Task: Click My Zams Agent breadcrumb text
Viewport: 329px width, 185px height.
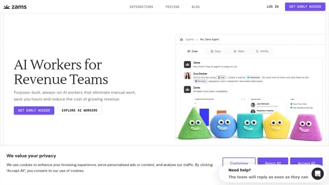Action: tap(209, 39)
